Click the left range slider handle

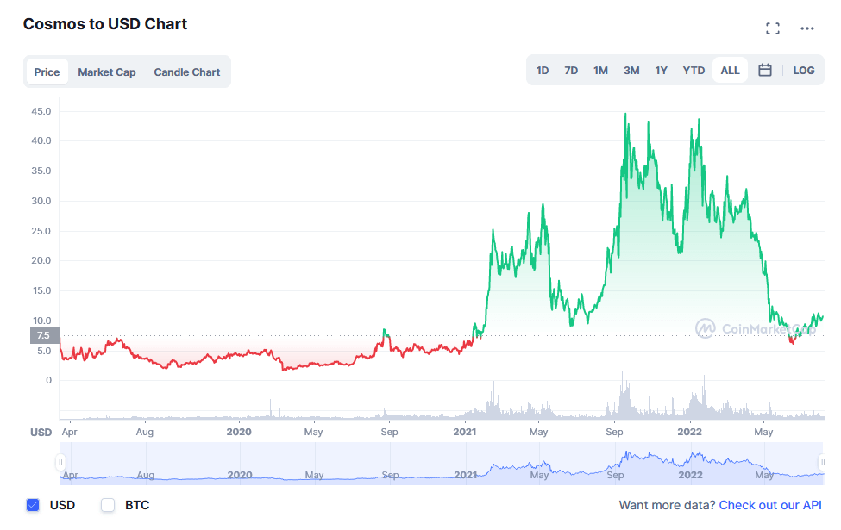[60, 463]
